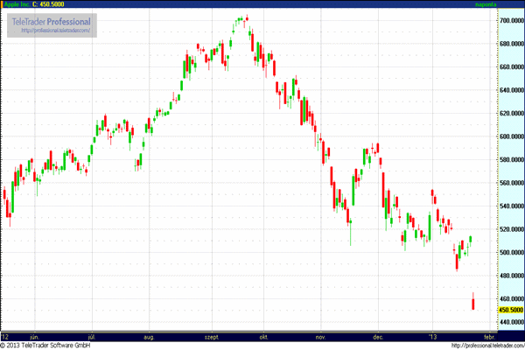Select the '13 year marker on time axis
525x350 pixels.
coord(433,335)
